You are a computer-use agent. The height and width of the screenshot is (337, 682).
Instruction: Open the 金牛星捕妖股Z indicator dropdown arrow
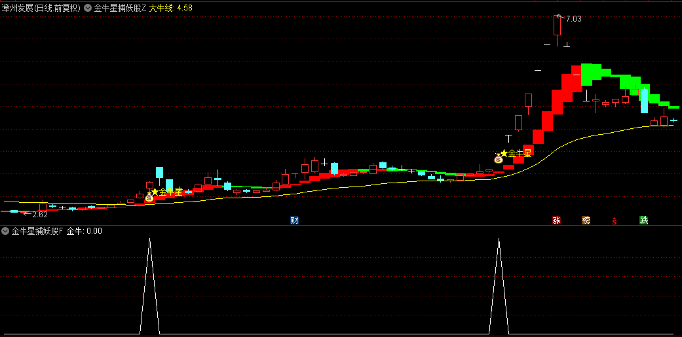pos(87,8)
